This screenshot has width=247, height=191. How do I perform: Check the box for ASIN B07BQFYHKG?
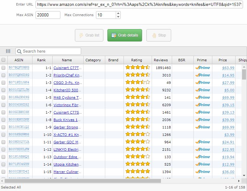click(x=3, y=67)
